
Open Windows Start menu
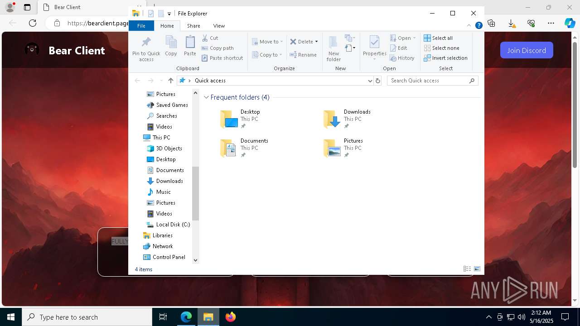pos(11,317)
